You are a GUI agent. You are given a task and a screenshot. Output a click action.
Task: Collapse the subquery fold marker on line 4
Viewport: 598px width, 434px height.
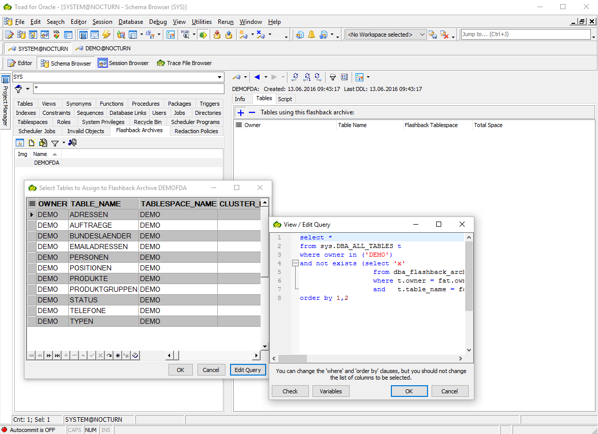click(x=295, y=263)
